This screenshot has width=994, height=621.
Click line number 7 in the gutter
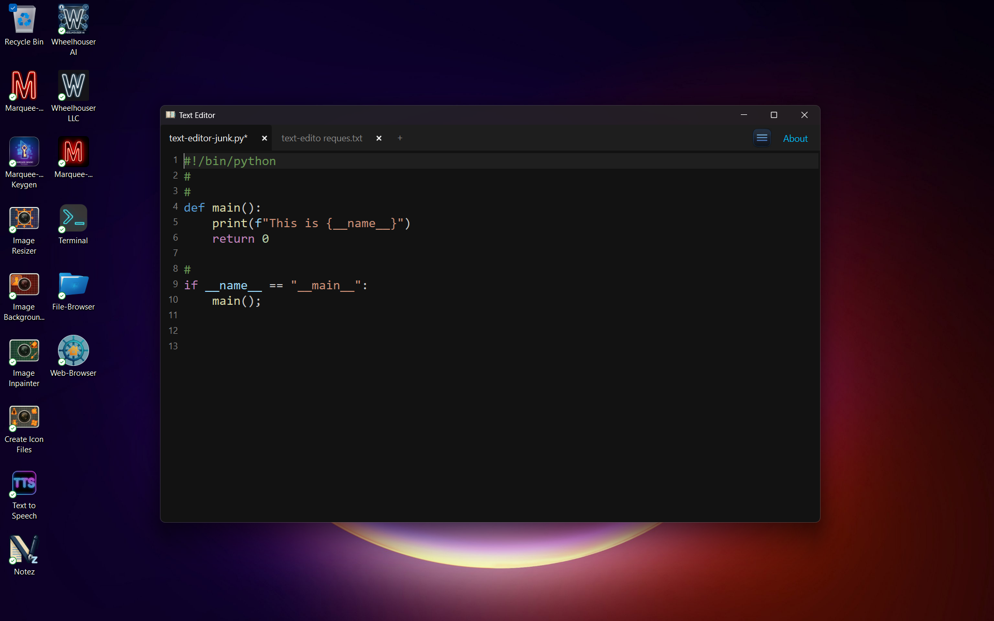[176, 253]
